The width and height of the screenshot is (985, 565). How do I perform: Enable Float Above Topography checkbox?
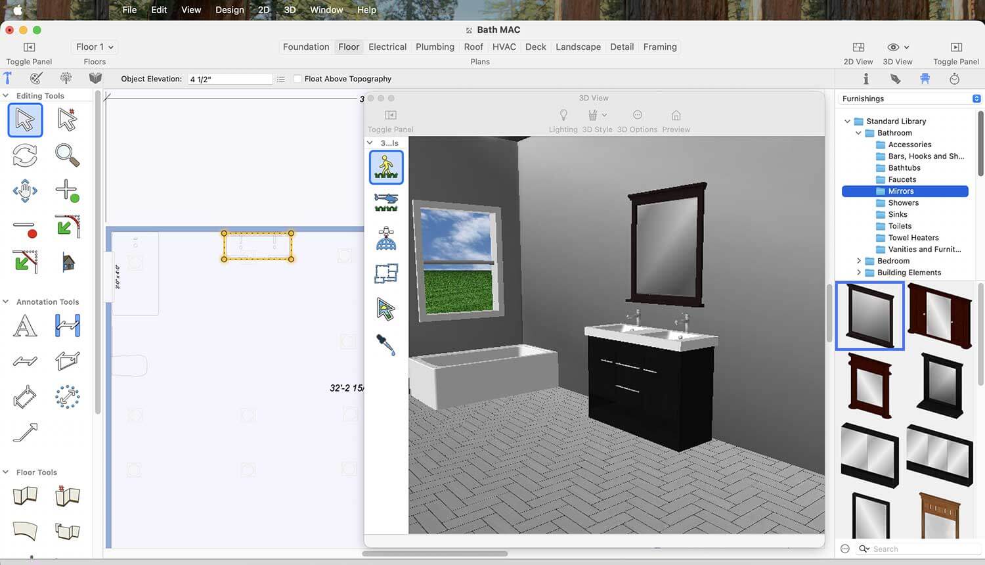(297, 79)
